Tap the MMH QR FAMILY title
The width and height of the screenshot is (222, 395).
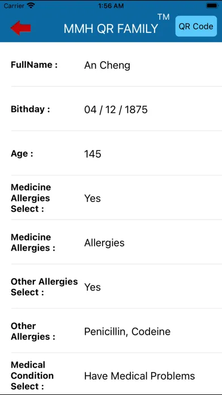point(111,28)
